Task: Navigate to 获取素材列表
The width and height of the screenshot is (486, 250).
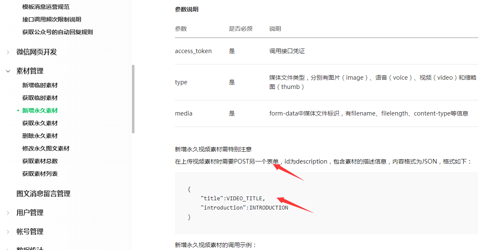Action: tap(40, 174)
